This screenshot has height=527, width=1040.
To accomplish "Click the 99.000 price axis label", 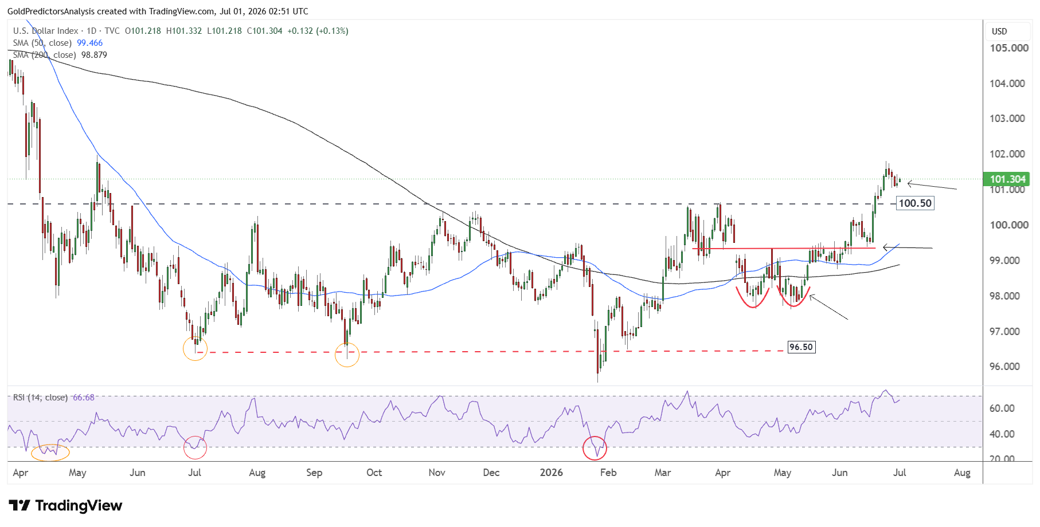I will tap(1004, 261).
